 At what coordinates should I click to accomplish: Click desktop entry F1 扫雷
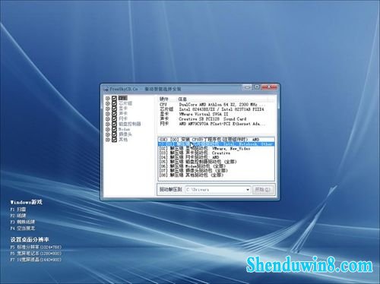18,210
